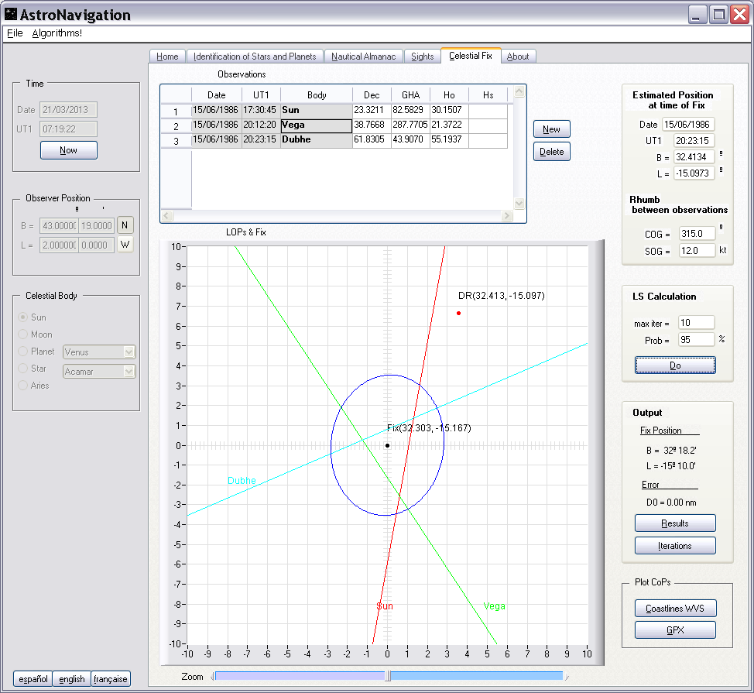Choose the Aries radio option
Image resolution: width=754 pixels, height=693 pixels.
point(23,386)
